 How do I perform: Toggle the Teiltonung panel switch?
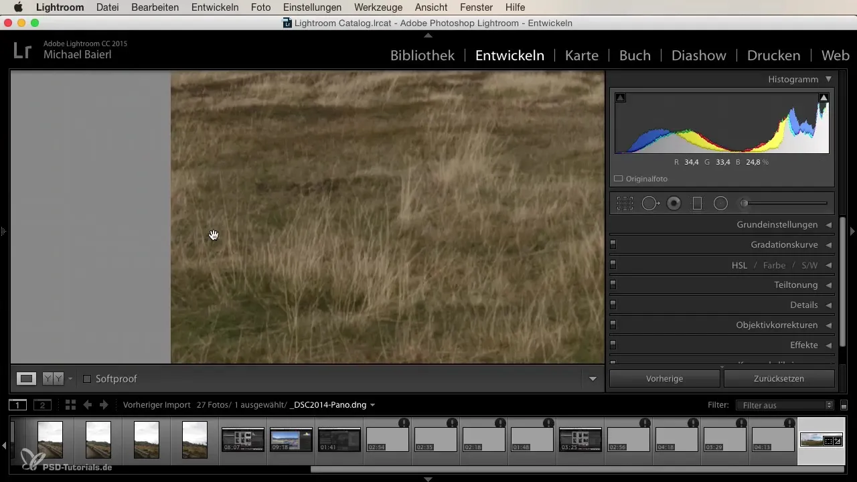pos(613,285)
